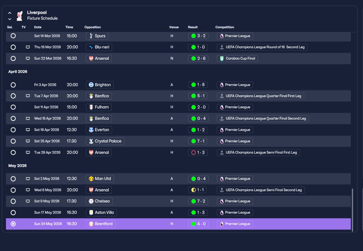Open Premier League link on Fulham row

pos(235,107)
